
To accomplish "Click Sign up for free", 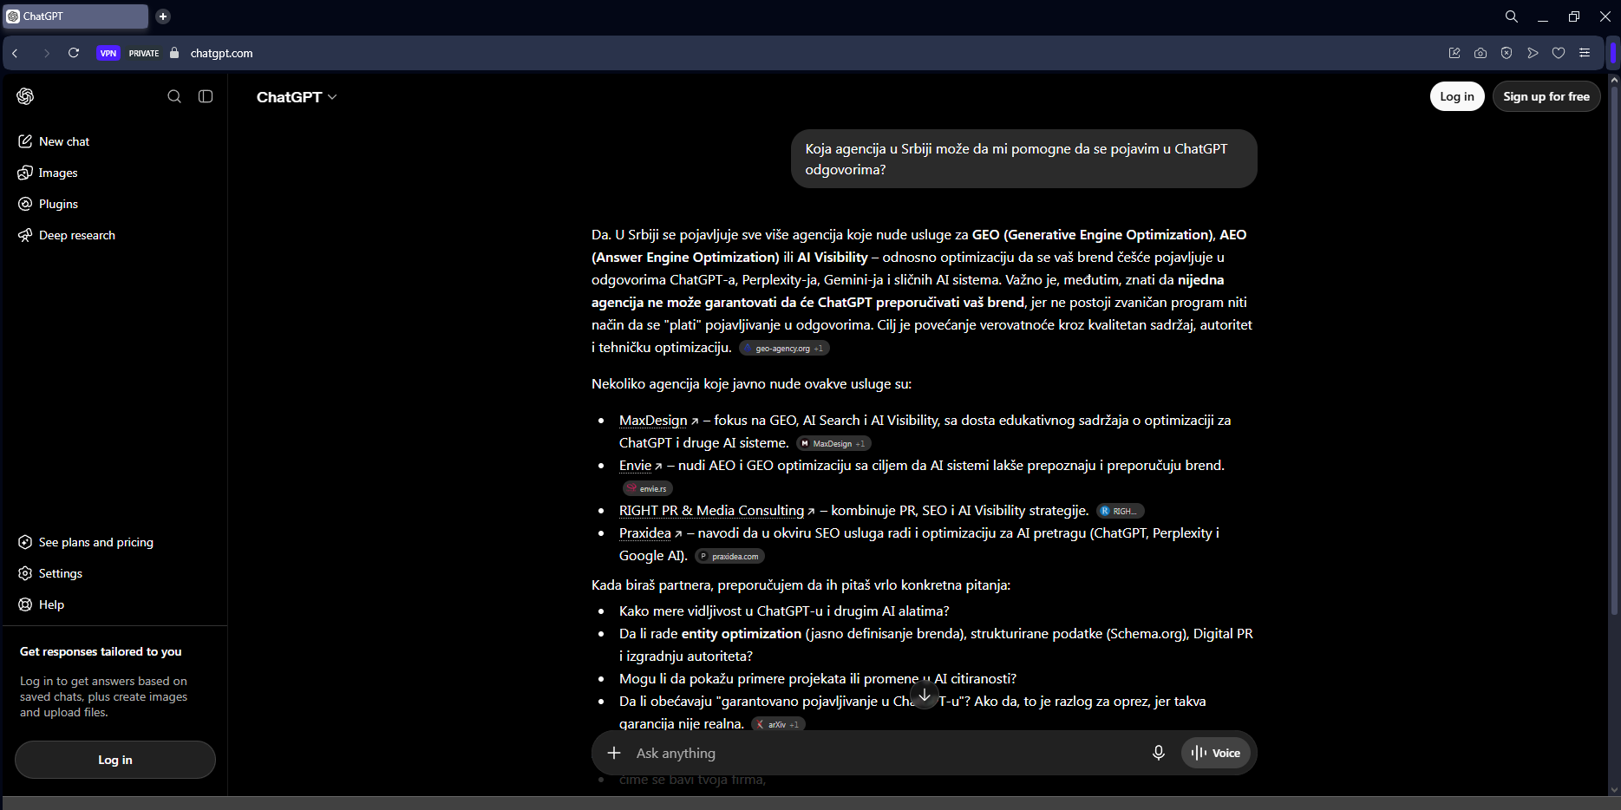I will pos(1546,96).
